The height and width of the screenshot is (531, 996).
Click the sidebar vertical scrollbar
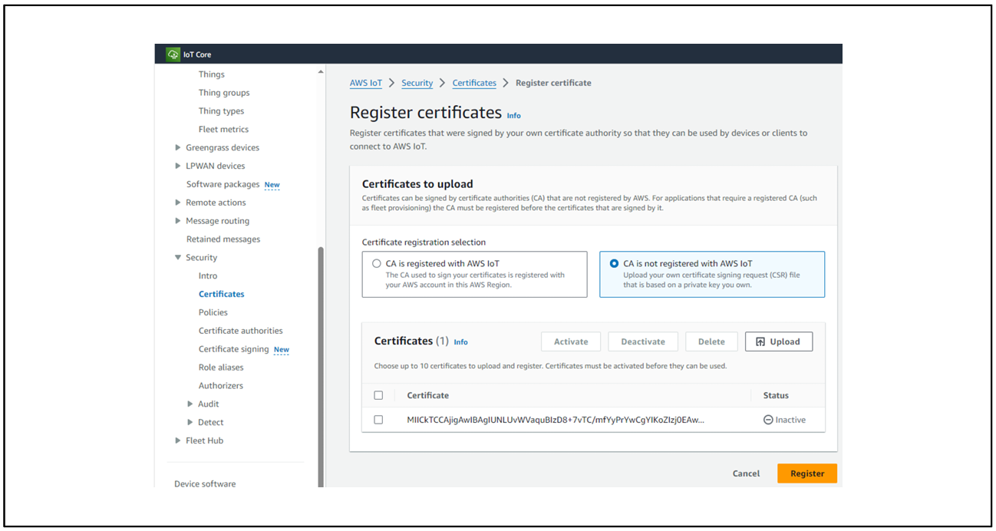[x=321, y=367]
